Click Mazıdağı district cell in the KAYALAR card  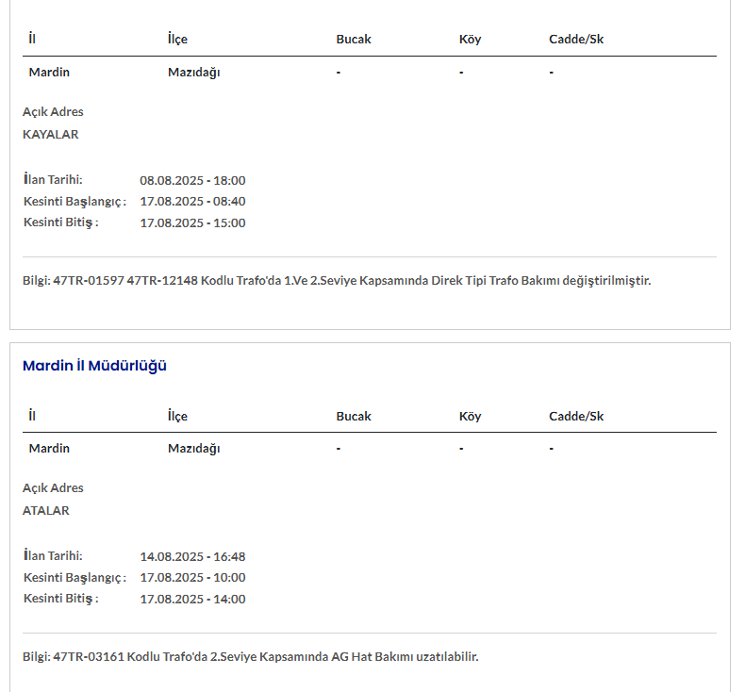[193, 72]
